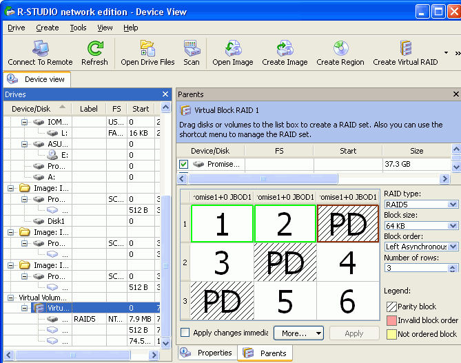461x363 pixels.
Task: Start a Scan from the toolbar
Action: 192,49
